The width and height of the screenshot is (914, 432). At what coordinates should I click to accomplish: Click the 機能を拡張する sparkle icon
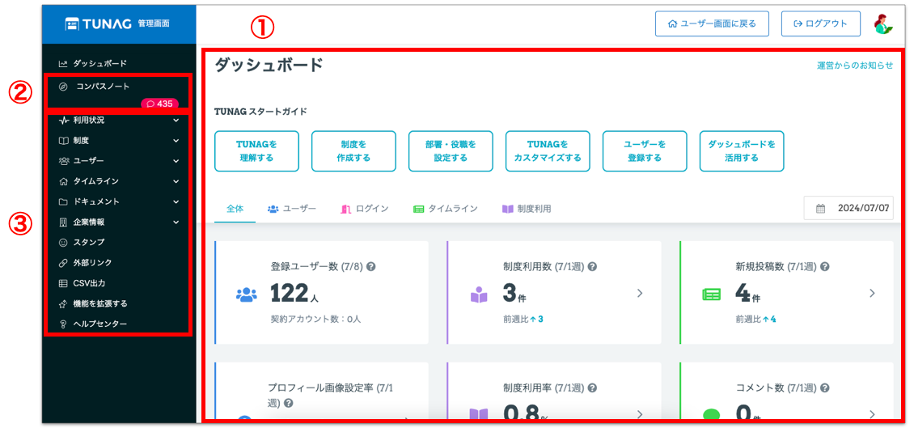[x=64, y=303]
